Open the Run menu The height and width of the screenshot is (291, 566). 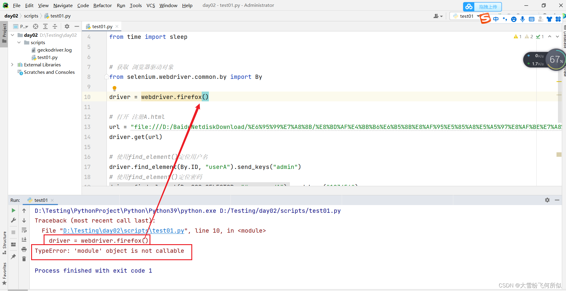[x=121, y=5]
